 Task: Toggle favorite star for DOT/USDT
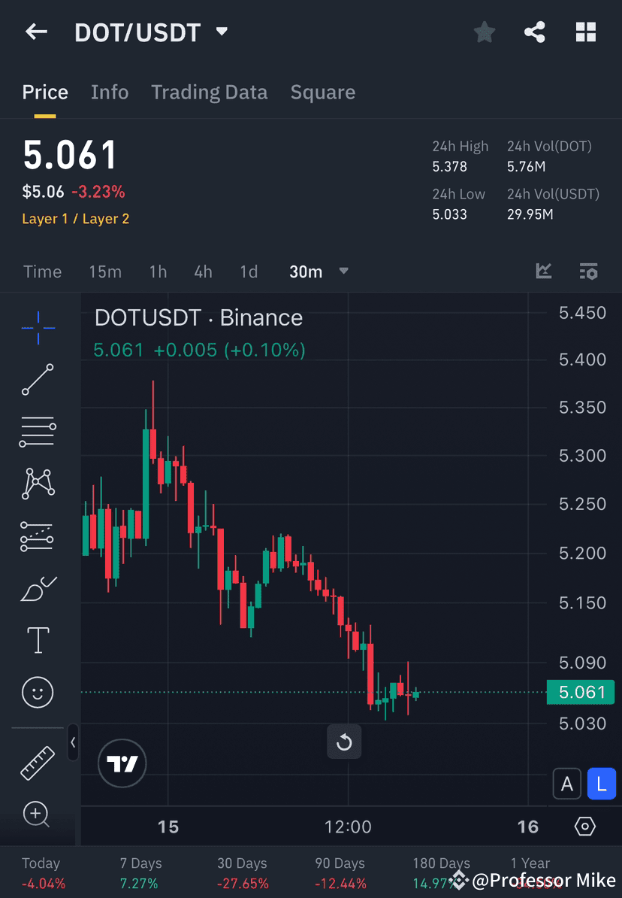(x=484, y=32)
